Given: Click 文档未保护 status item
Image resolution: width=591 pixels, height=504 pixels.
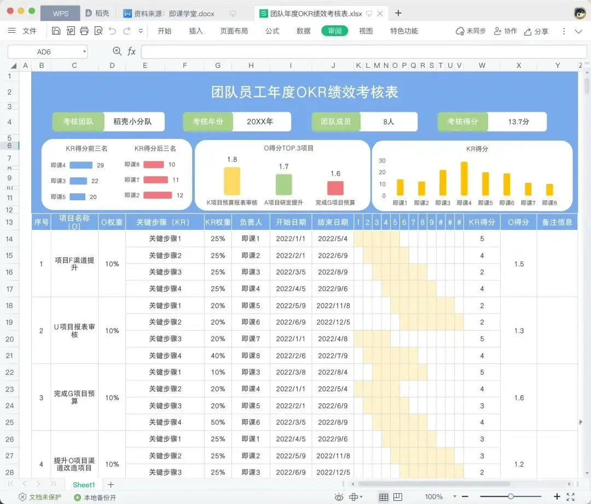Looking at the screenshot, I should click(x=40, y=497).
